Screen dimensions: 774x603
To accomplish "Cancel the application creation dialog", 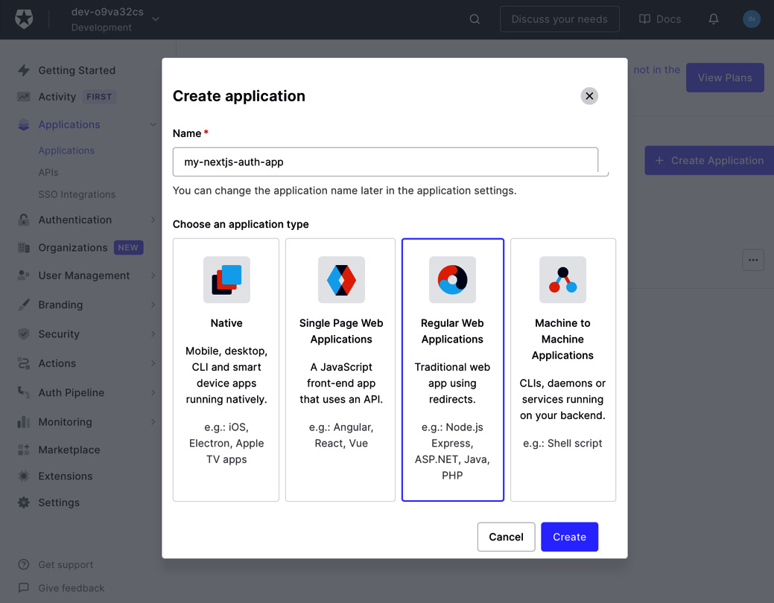I will (506, 537).
